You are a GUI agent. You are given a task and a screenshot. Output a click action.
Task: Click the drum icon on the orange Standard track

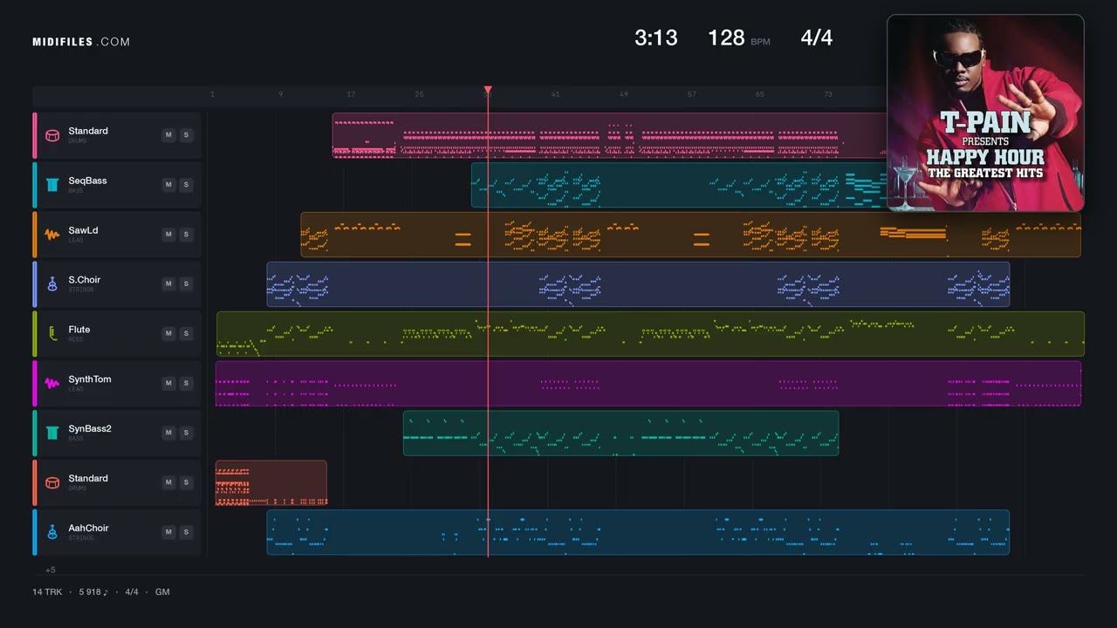[52, 482]
